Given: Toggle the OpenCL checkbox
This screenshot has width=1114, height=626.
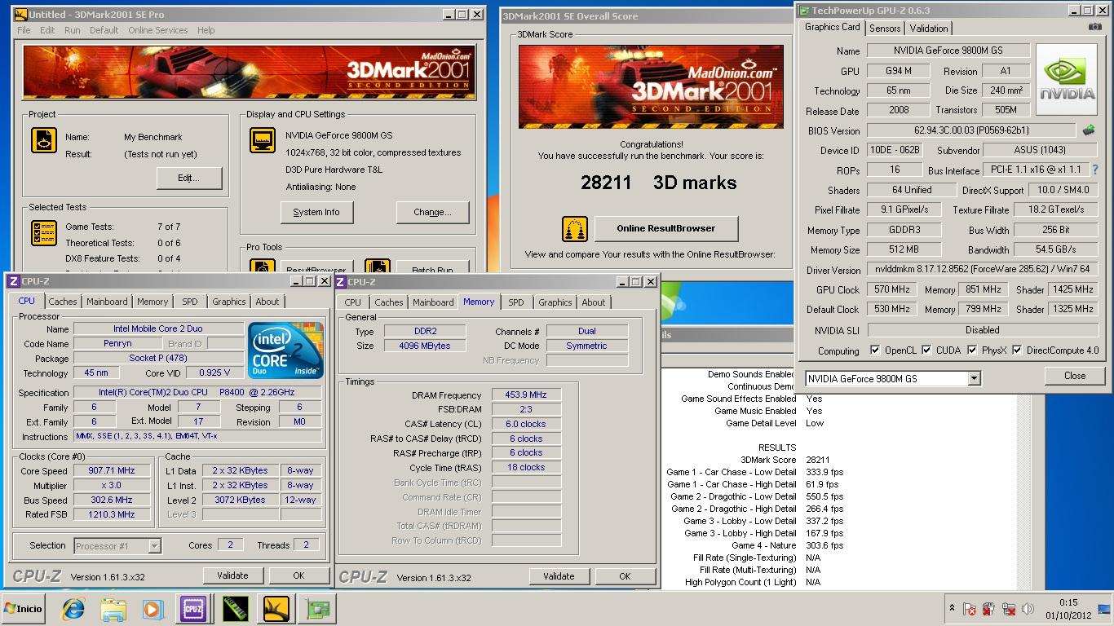Looking at the screenshot, I should click(x=875, y=350).
